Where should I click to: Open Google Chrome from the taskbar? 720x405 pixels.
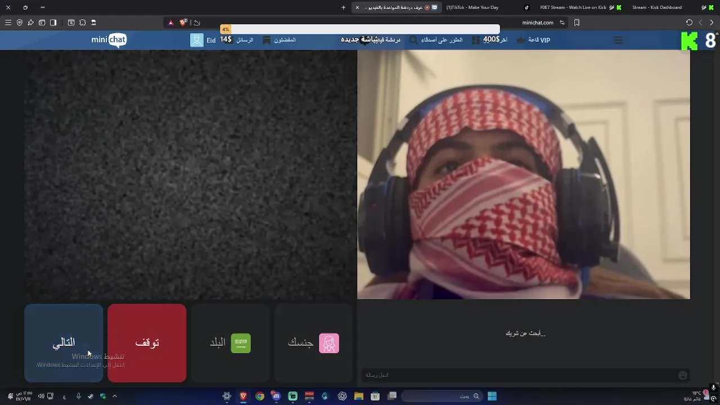pyautogui.click(x=260, y=396)
